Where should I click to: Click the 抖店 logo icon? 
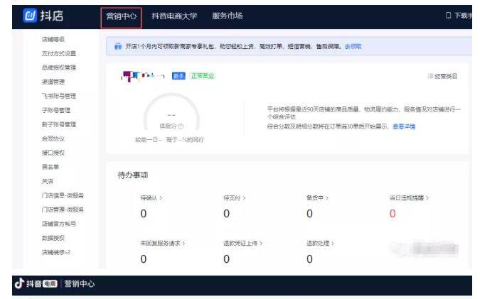30,16
